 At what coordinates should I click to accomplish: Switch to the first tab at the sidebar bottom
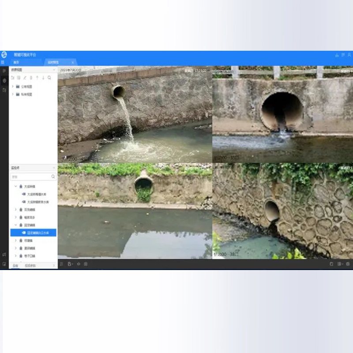[15, 266]
